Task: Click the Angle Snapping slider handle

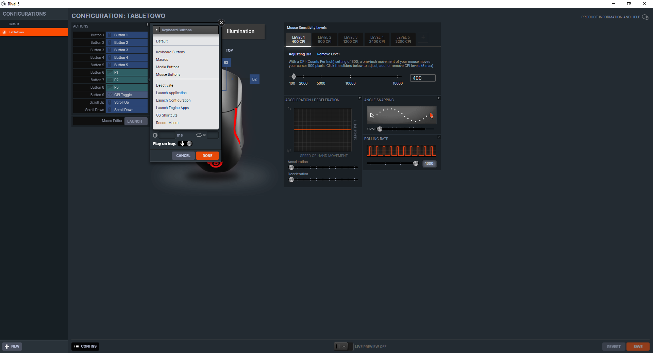Action: 380,129
